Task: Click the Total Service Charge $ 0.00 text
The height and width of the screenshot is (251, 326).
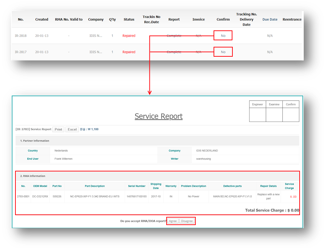Action: pos(272,210)
